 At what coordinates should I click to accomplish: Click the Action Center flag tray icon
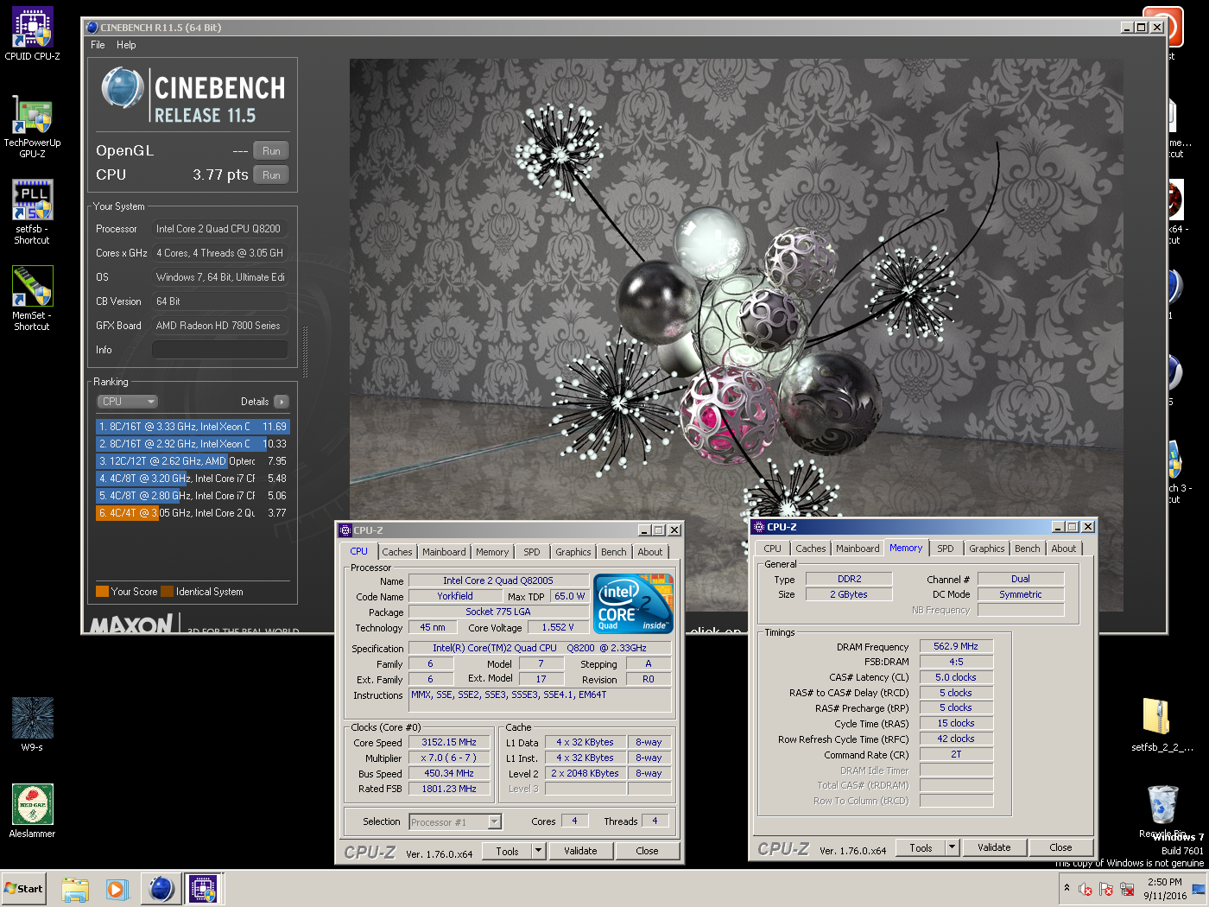coord(1106,889)
